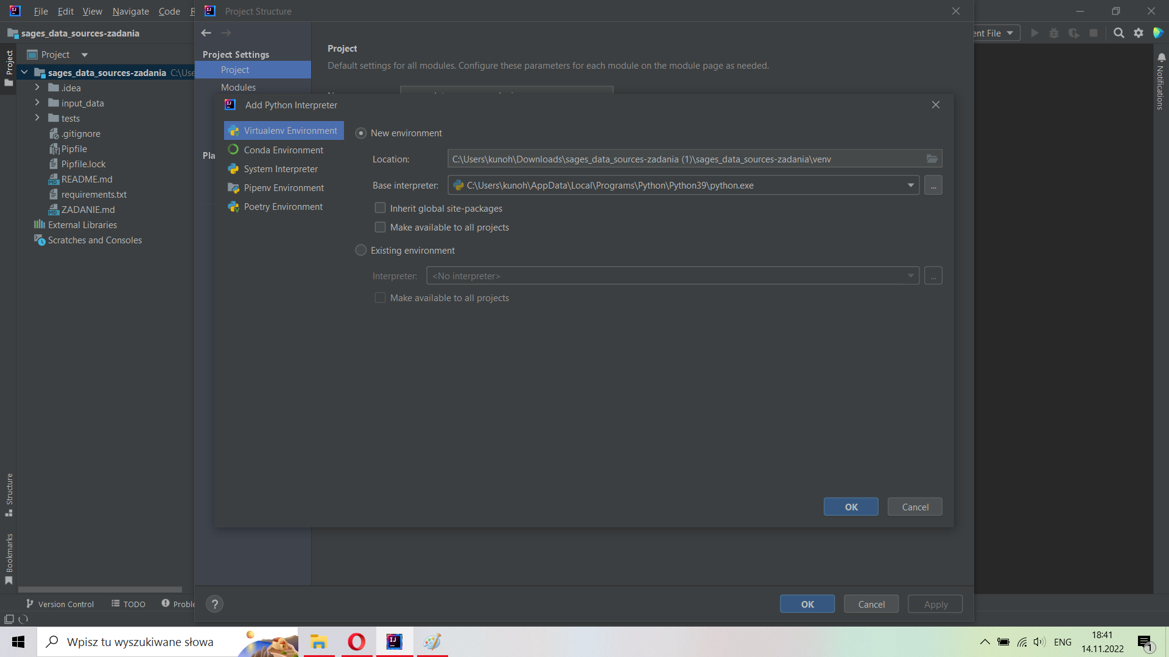Click the Poetry Environment icon

click(235, 206)
